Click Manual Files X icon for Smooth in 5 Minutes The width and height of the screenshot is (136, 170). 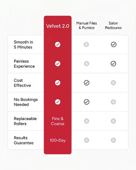[x=86, y=44]
